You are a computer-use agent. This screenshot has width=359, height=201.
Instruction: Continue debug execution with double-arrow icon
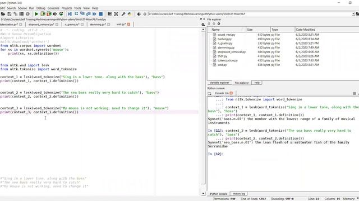[x=94, y=14]
